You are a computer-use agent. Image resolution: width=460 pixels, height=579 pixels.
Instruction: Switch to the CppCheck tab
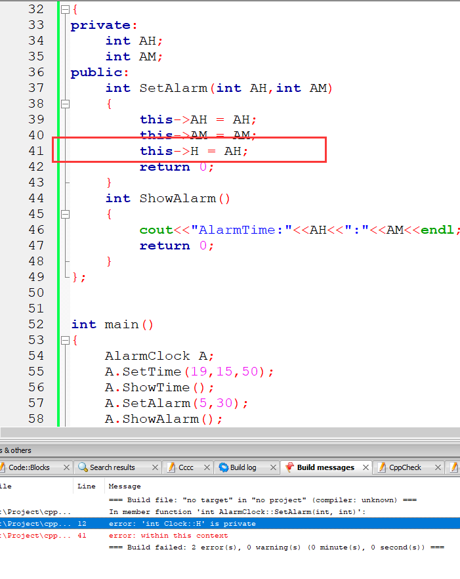[405, 467]
